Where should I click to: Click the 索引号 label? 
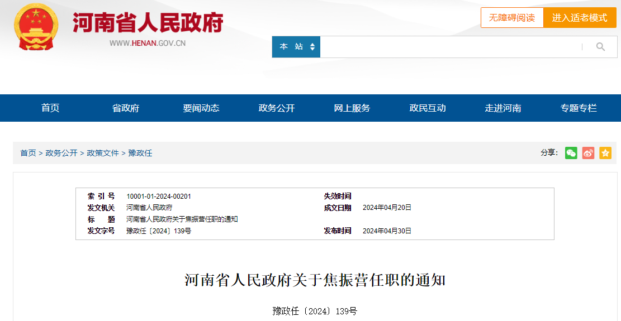pyautogui.click(x=101, y=197)
